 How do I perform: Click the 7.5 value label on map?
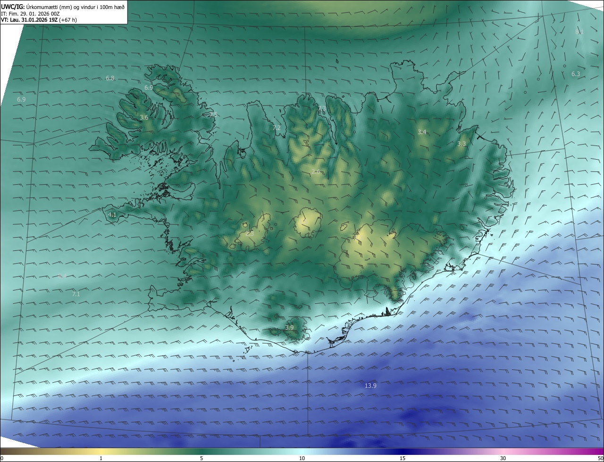pyautogui.click(x=213, y=115)
